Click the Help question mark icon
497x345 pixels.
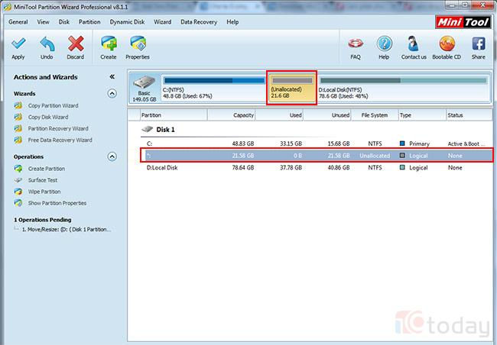pyautogui.click(x=384, y=44)
